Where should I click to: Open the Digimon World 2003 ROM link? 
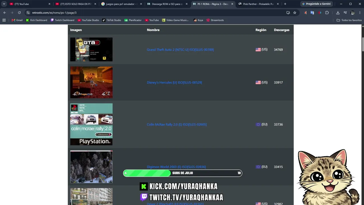pos(176,167)
